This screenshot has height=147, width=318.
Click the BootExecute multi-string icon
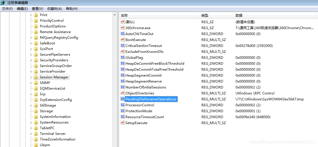pos(123,40)
